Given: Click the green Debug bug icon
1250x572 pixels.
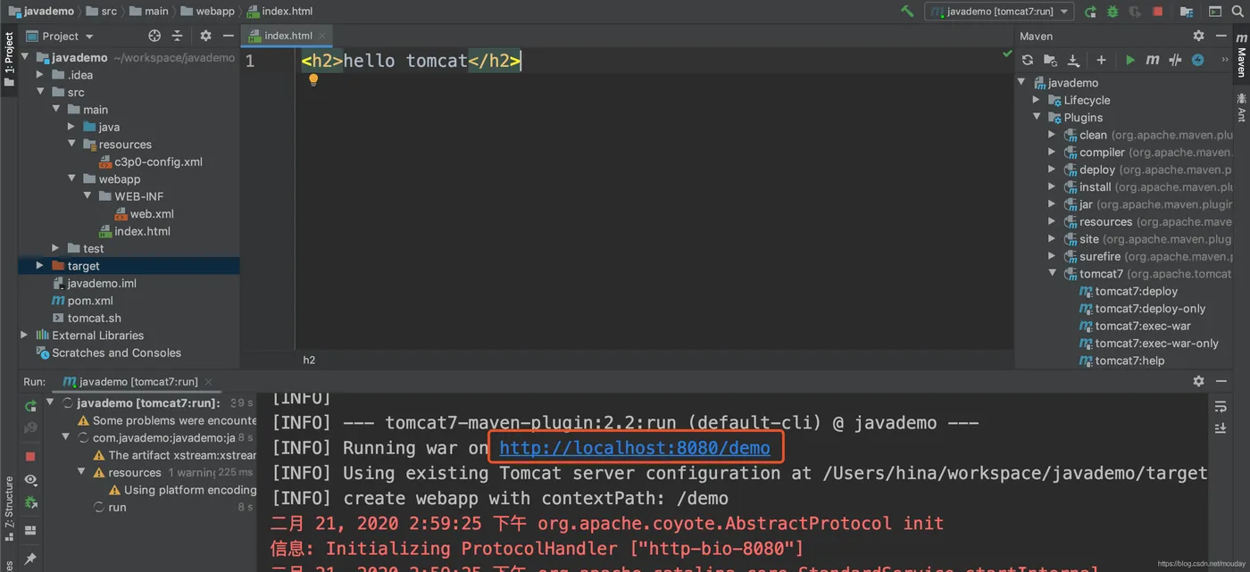Looking at the screenshot, I should coord(1112,12).
